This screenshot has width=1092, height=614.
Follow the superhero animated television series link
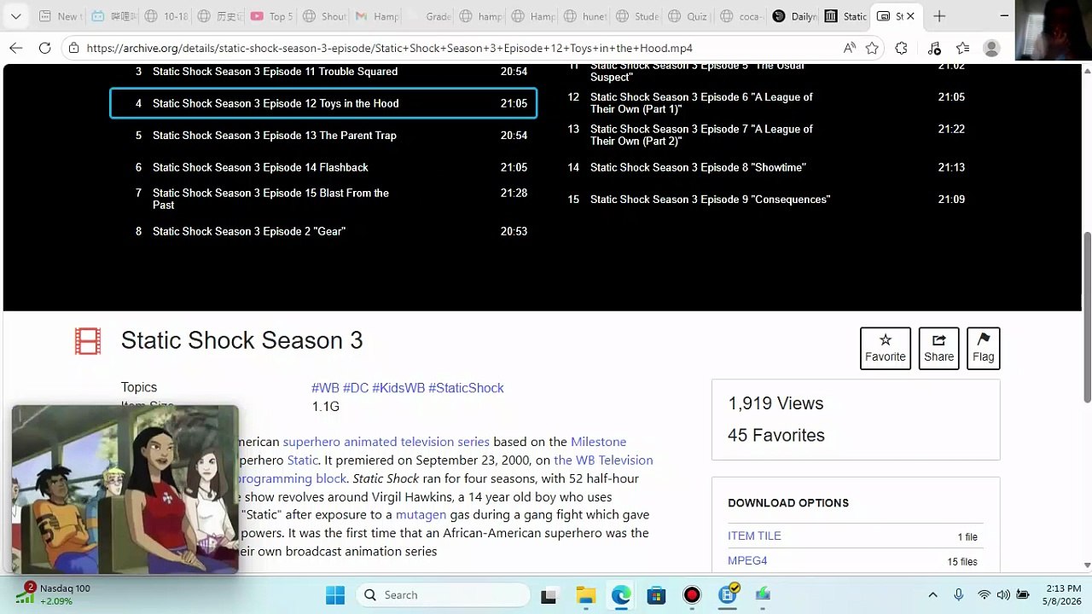tap(386, 442)
